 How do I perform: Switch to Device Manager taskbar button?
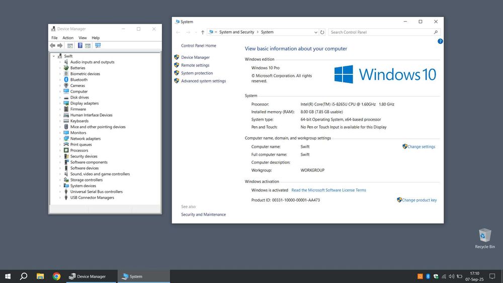92,276
